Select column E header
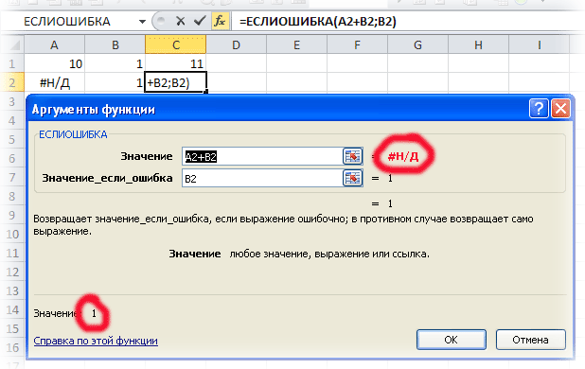This screenshot has width=585, height=369. [296, 45]
